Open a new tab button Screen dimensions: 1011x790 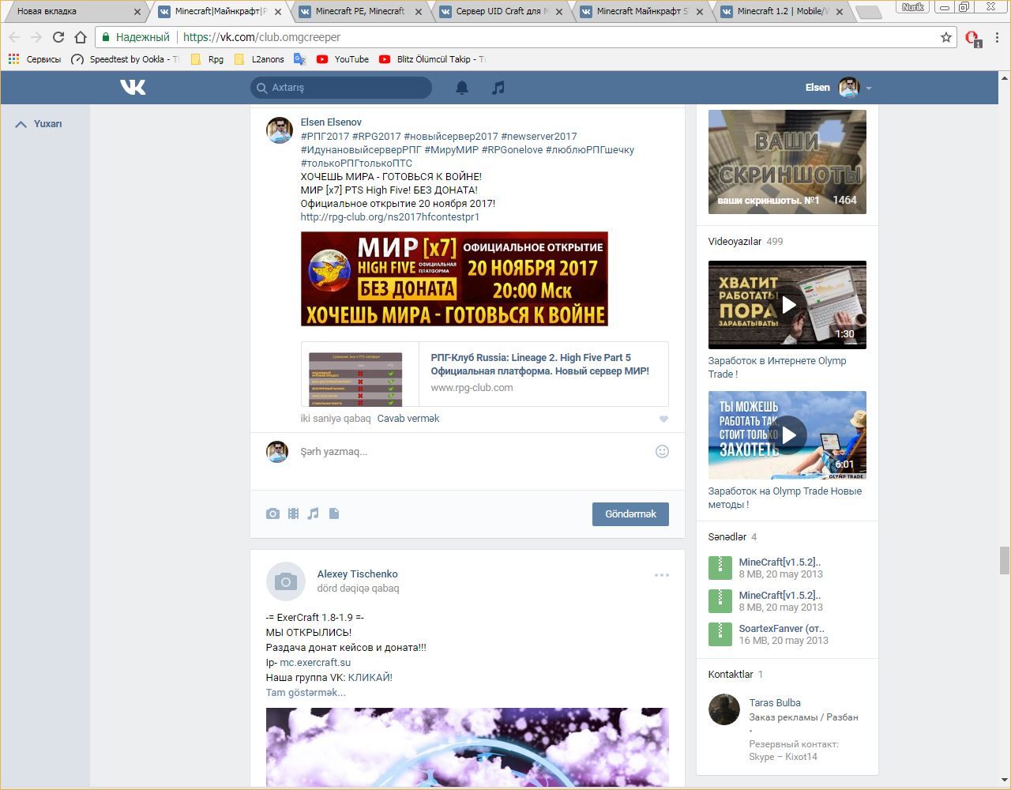tap(869, 12)
